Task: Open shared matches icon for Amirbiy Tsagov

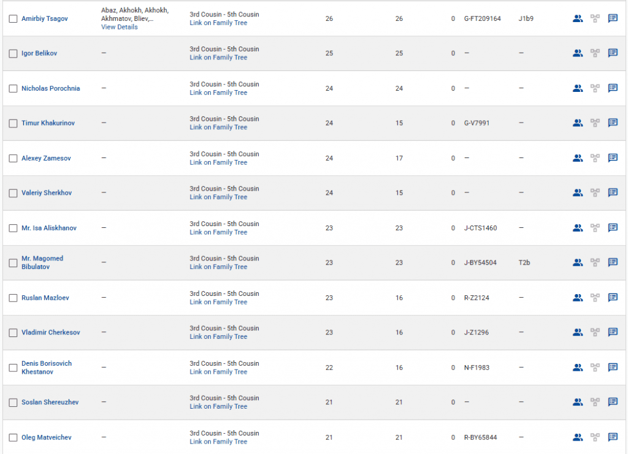Action: [577, 18]
